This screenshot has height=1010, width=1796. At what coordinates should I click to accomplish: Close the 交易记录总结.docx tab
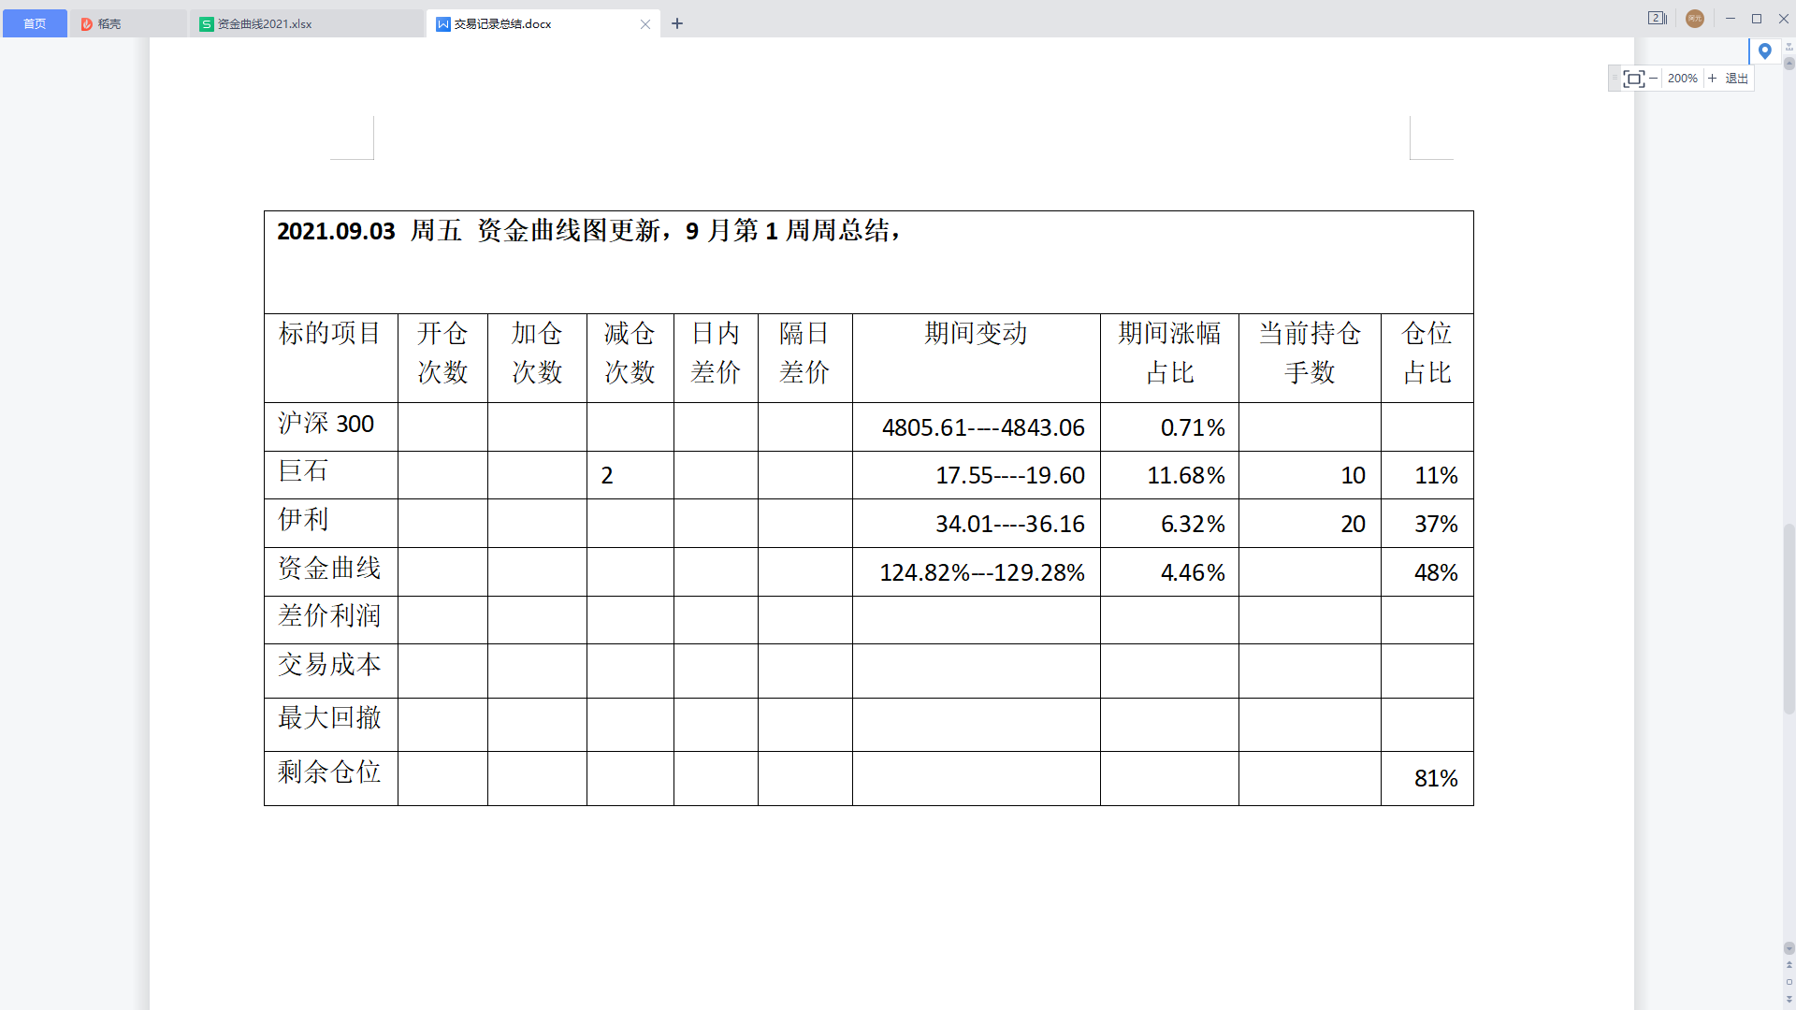pyautogui.click(x=645, y=24)
